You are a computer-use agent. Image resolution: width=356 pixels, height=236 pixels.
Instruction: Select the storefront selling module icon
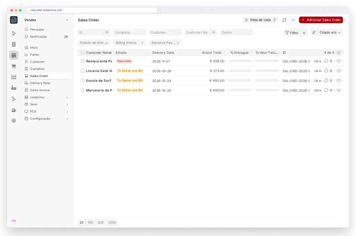tap(14, 55)
